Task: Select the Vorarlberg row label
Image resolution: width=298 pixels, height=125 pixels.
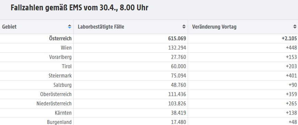Action: coord(60,57)
